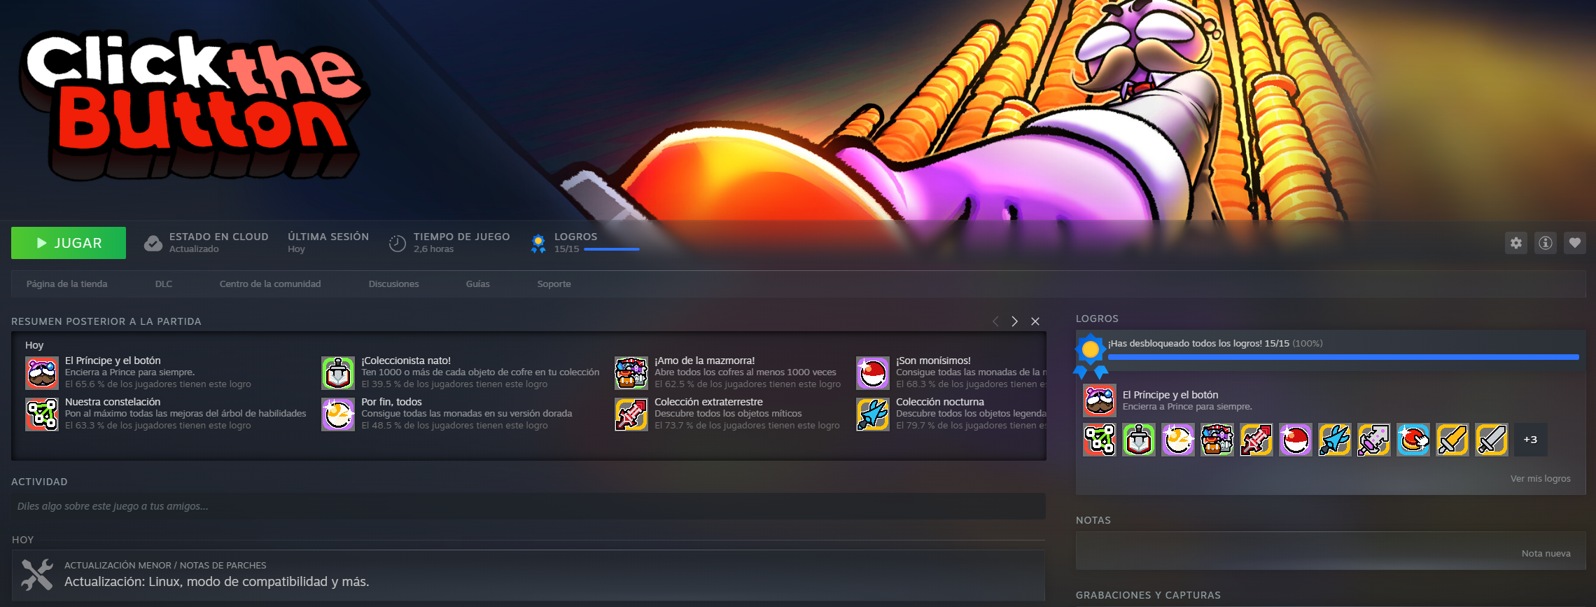Expand the +3 more achievements tile
The width and height of the screenshot is (1596, 607).
point(1530,440)
